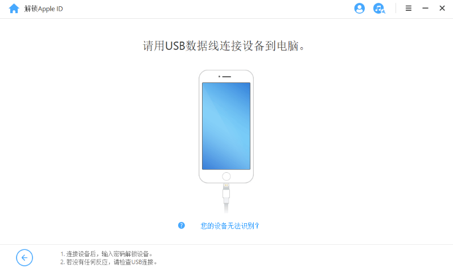
Task: Minimize the application window
Action: (x=425, y=8)
